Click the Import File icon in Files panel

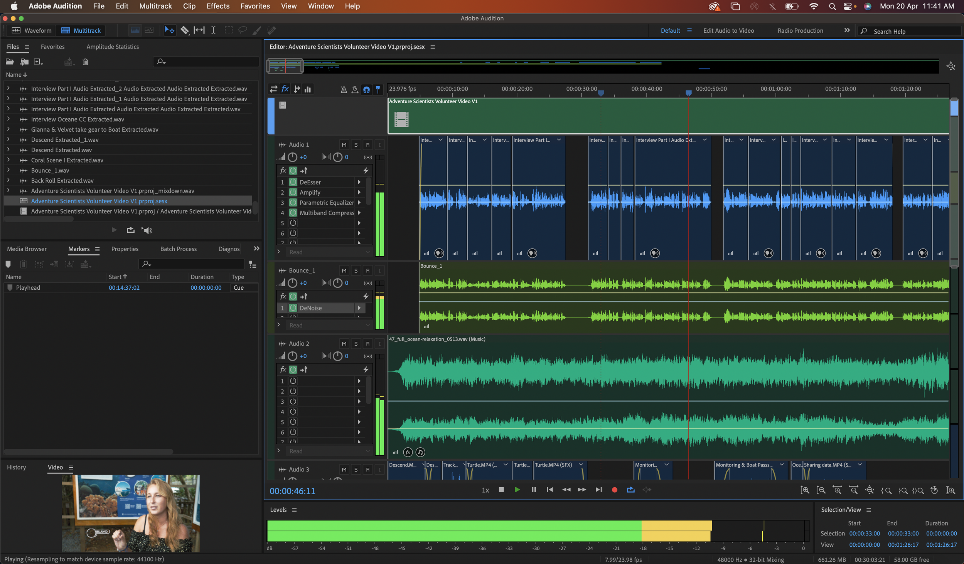coord(24,62)
